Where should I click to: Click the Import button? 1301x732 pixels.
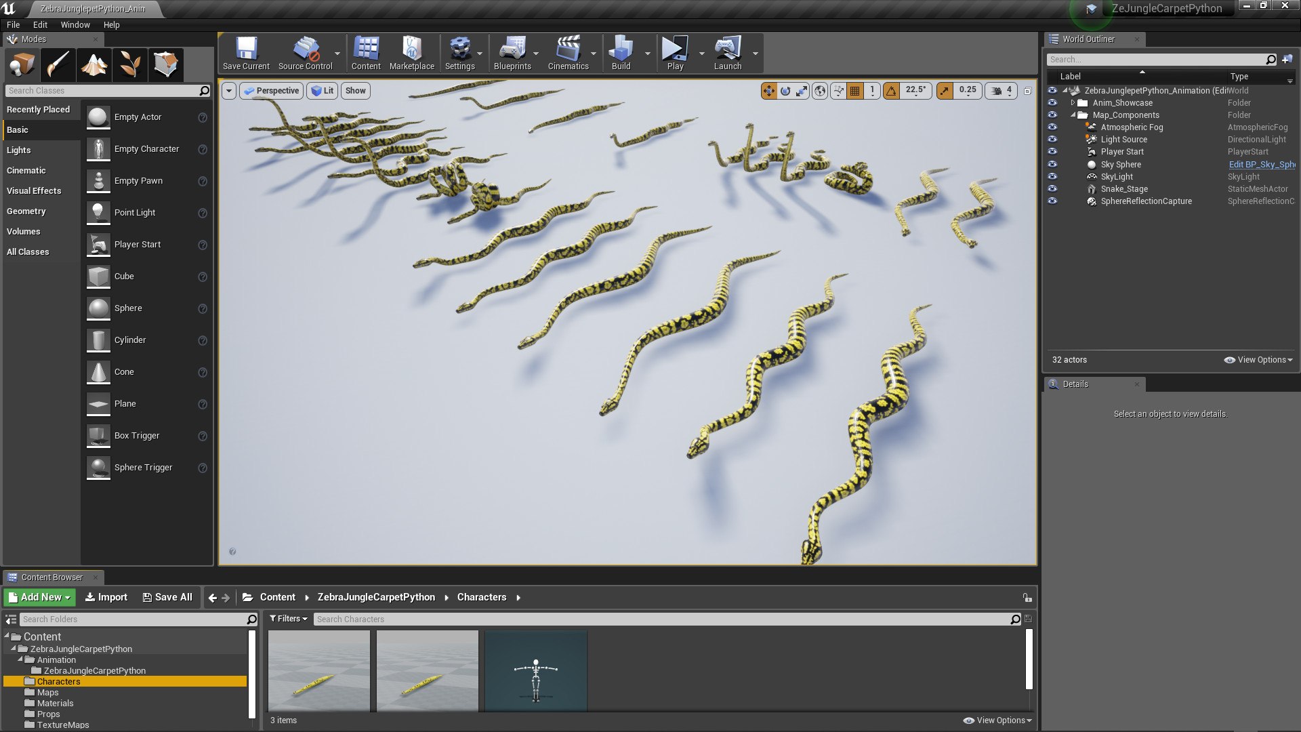coord(106,597)
